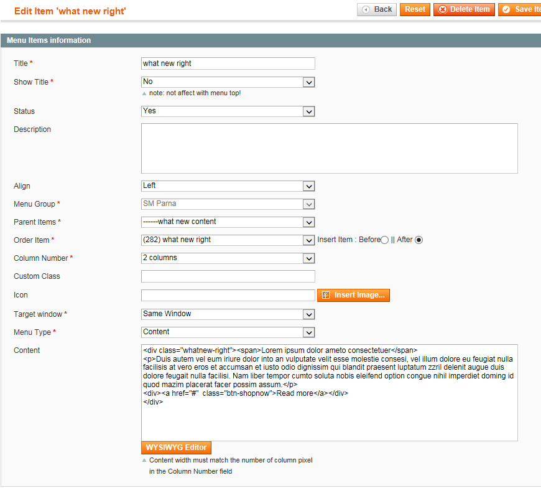Click the Reset button

pos(415,9)
